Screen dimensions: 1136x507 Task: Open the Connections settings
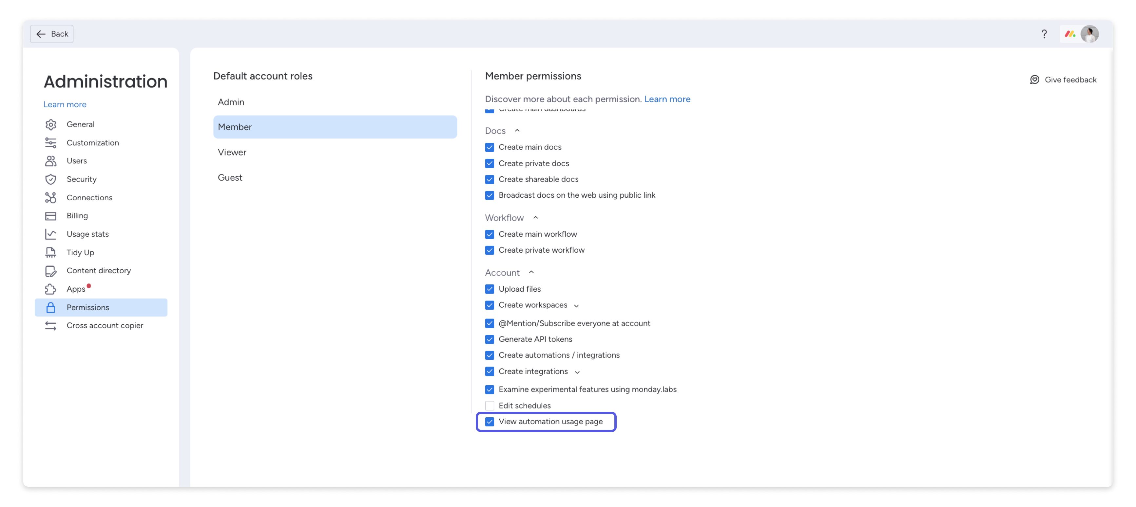[x=89, y=197]
